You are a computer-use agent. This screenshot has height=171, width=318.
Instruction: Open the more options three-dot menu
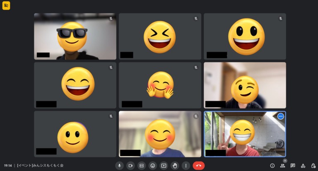click(185, 166)
